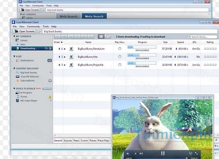Collapse the CONTENT DISCOVERY section

click(14, 68)
